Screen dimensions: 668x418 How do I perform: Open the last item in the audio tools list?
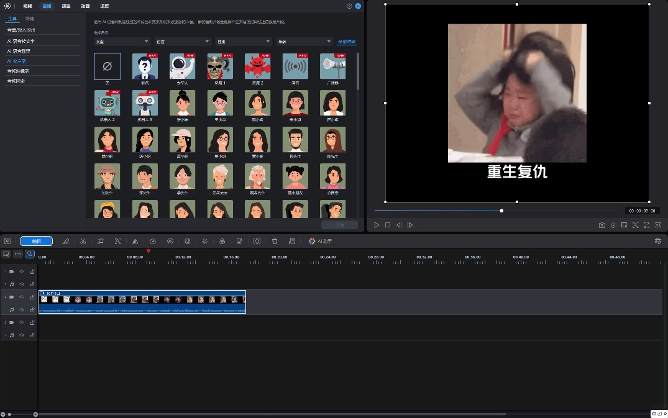[16, 81]
